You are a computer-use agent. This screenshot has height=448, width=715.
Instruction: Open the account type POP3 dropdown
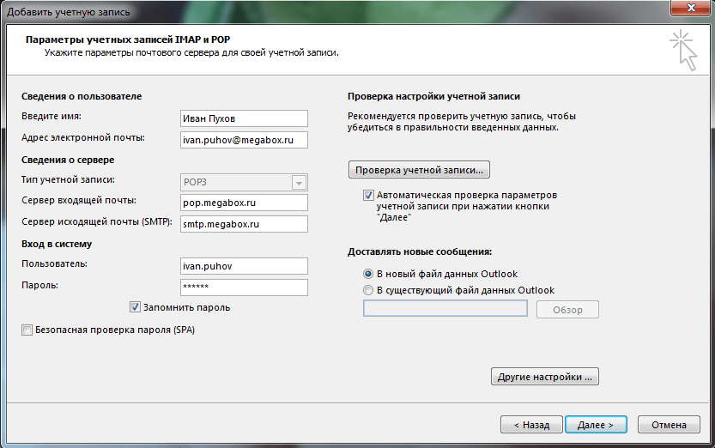pos(299,182)
